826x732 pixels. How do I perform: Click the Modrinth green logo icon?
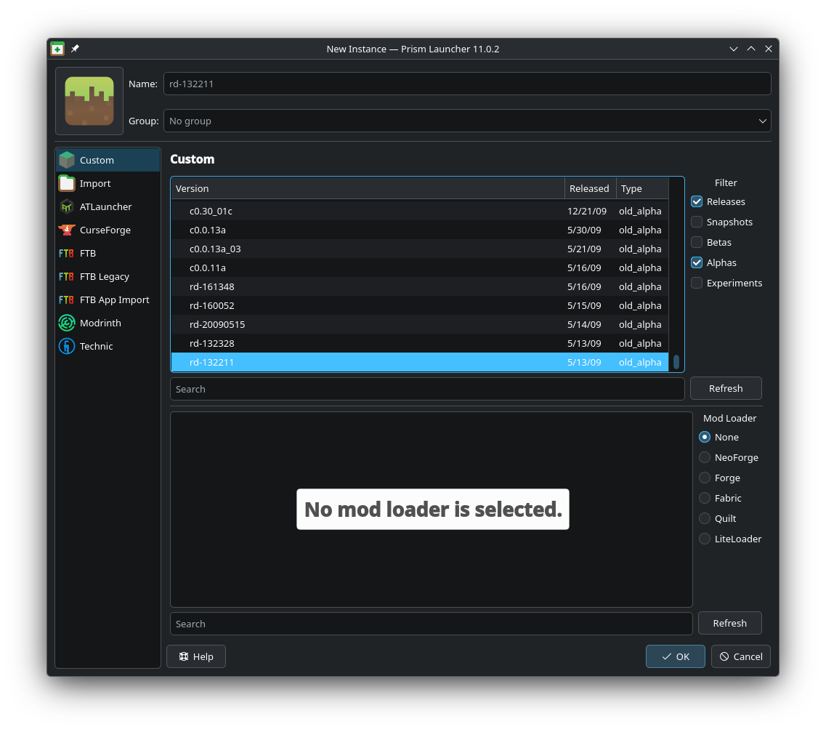coord(67,323)
